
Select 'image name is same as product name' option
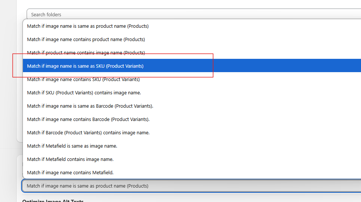tap(88, 26)
